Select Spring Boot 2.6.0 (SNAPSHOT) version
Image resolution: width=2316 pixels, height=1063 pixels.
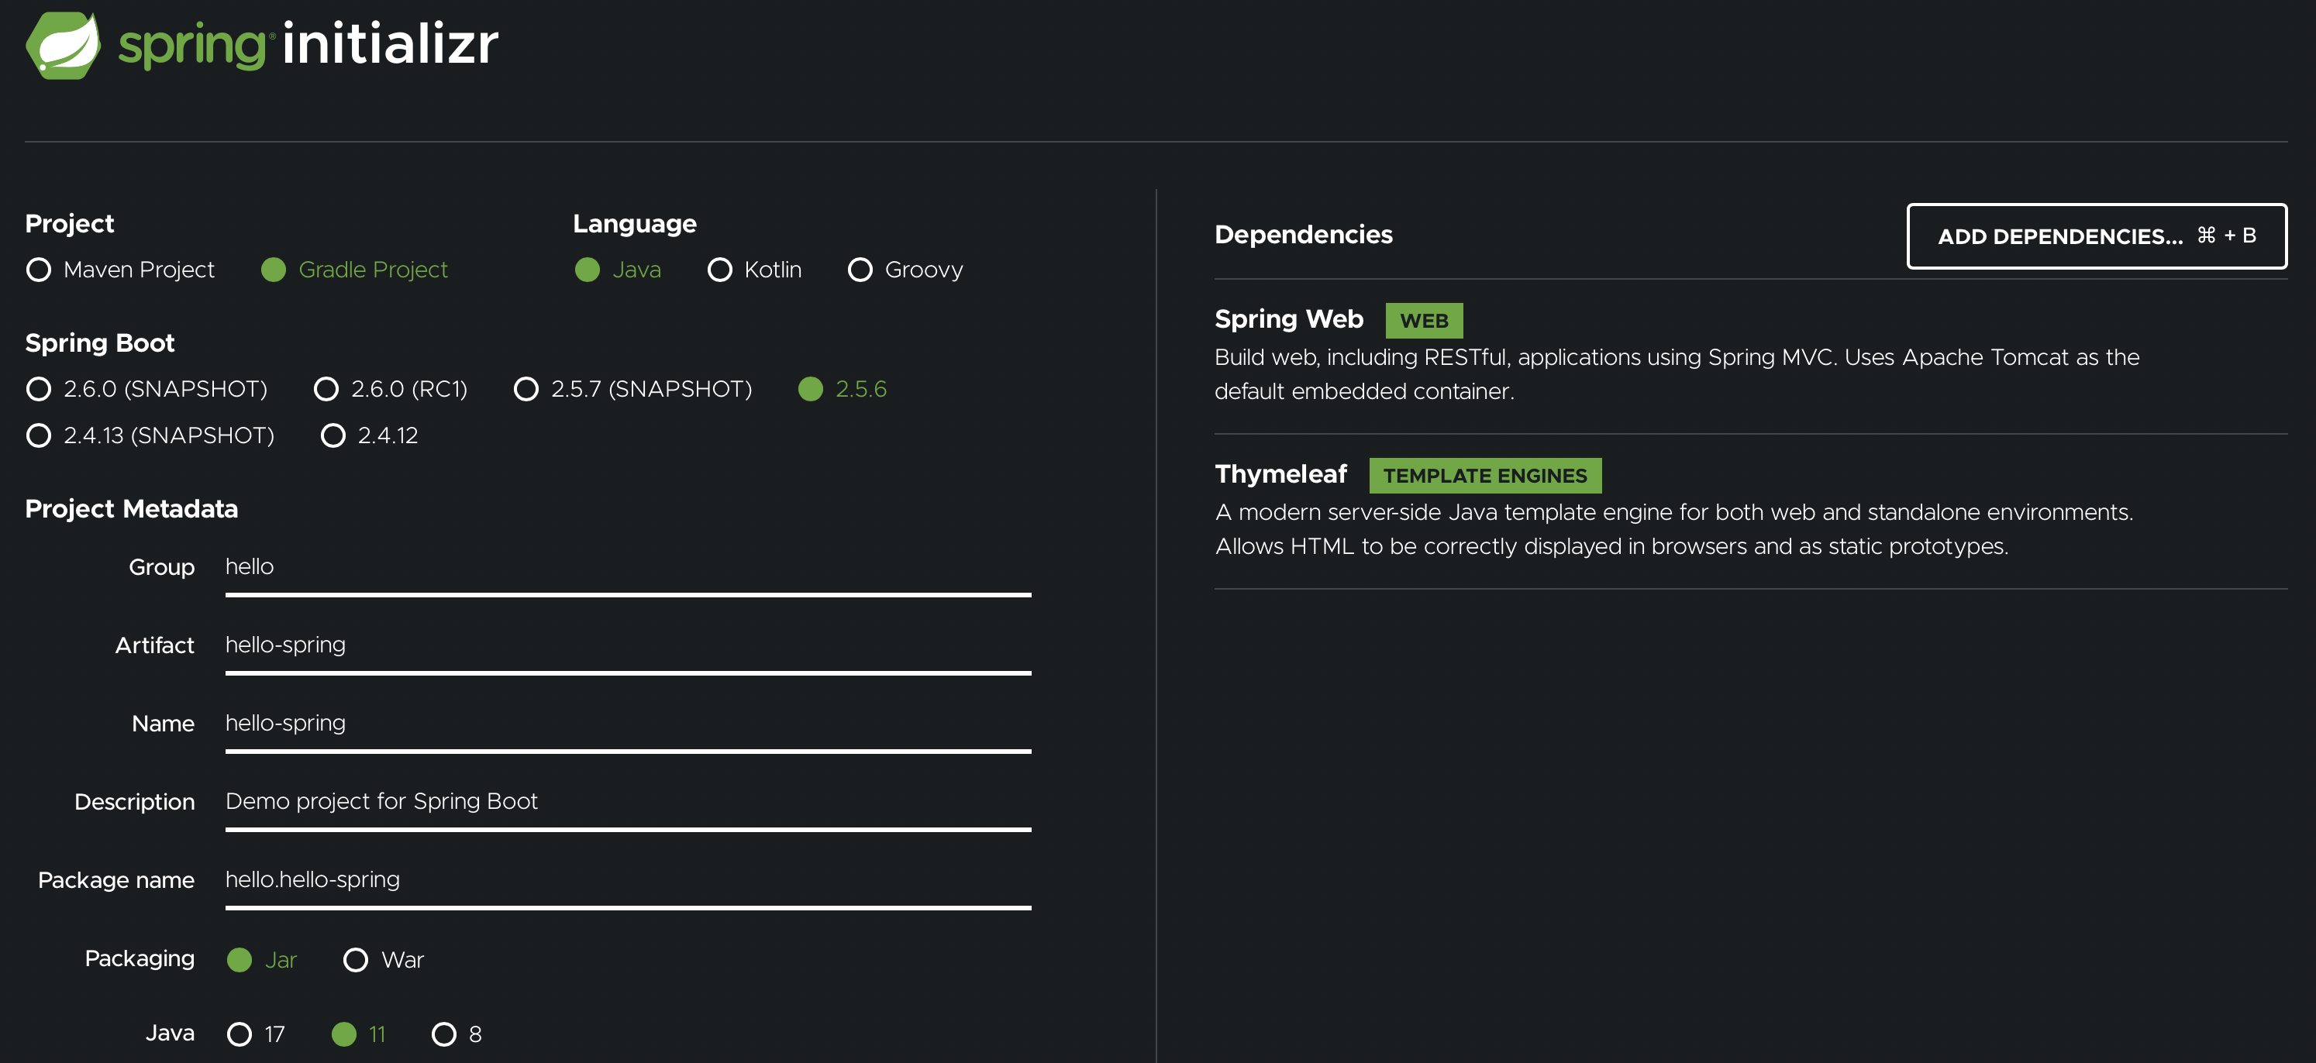39,389
